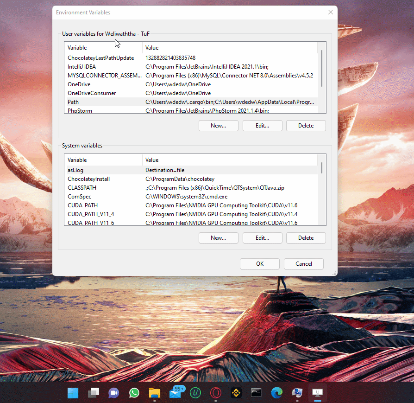The height and width of the screenshot is (403, 414).
Task: Open Task View in the taskbar
Action: click(x=94, y=393)
